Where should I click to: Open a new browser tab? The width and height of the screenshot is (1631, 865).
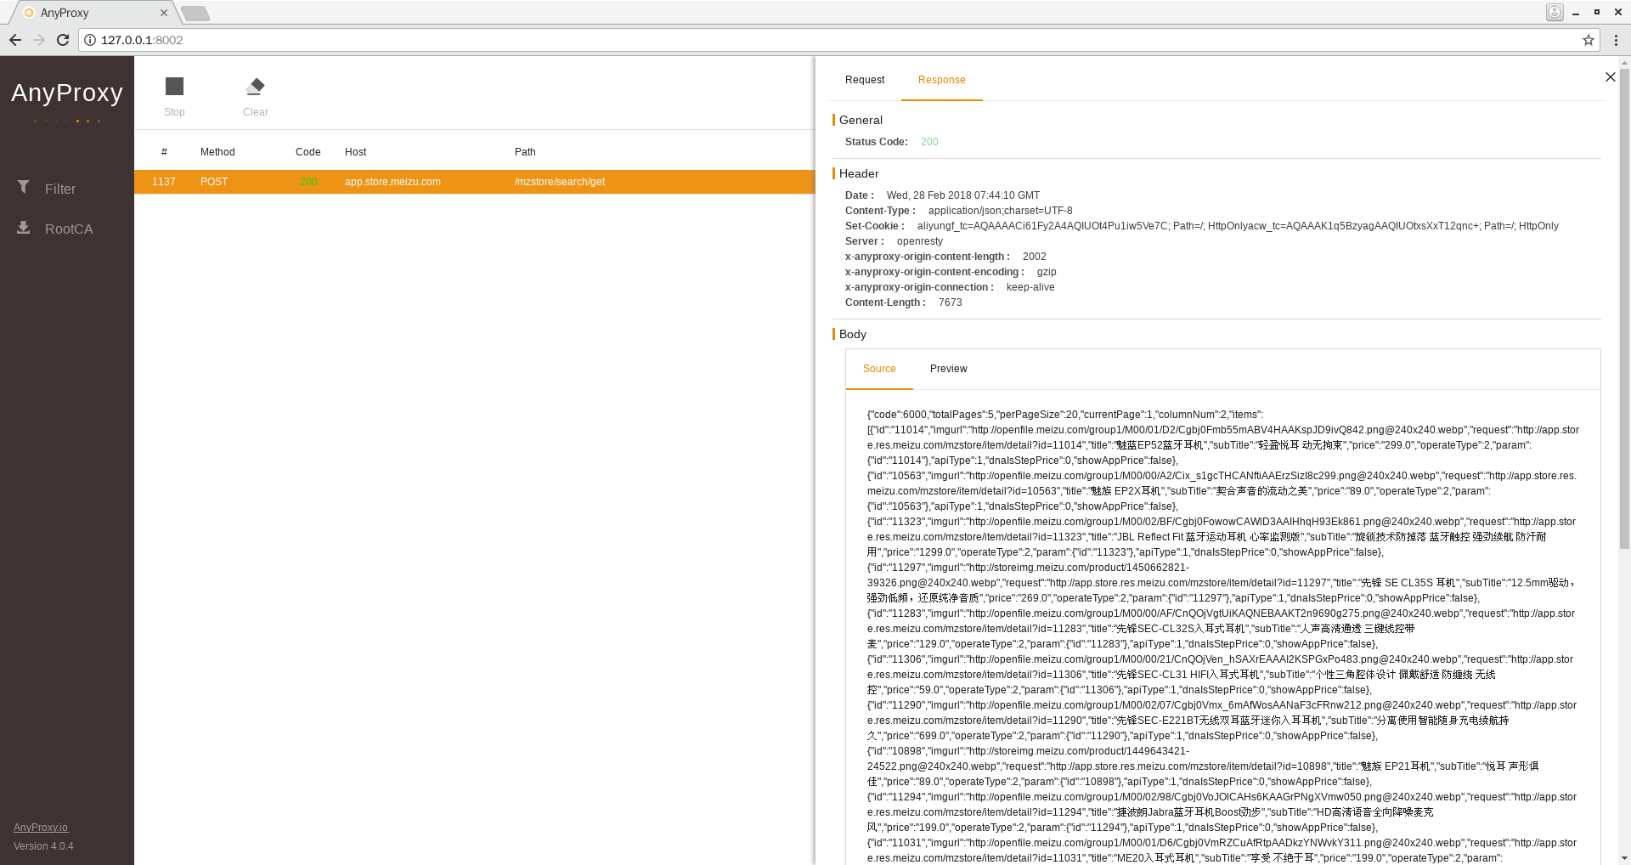pos(195,13)
